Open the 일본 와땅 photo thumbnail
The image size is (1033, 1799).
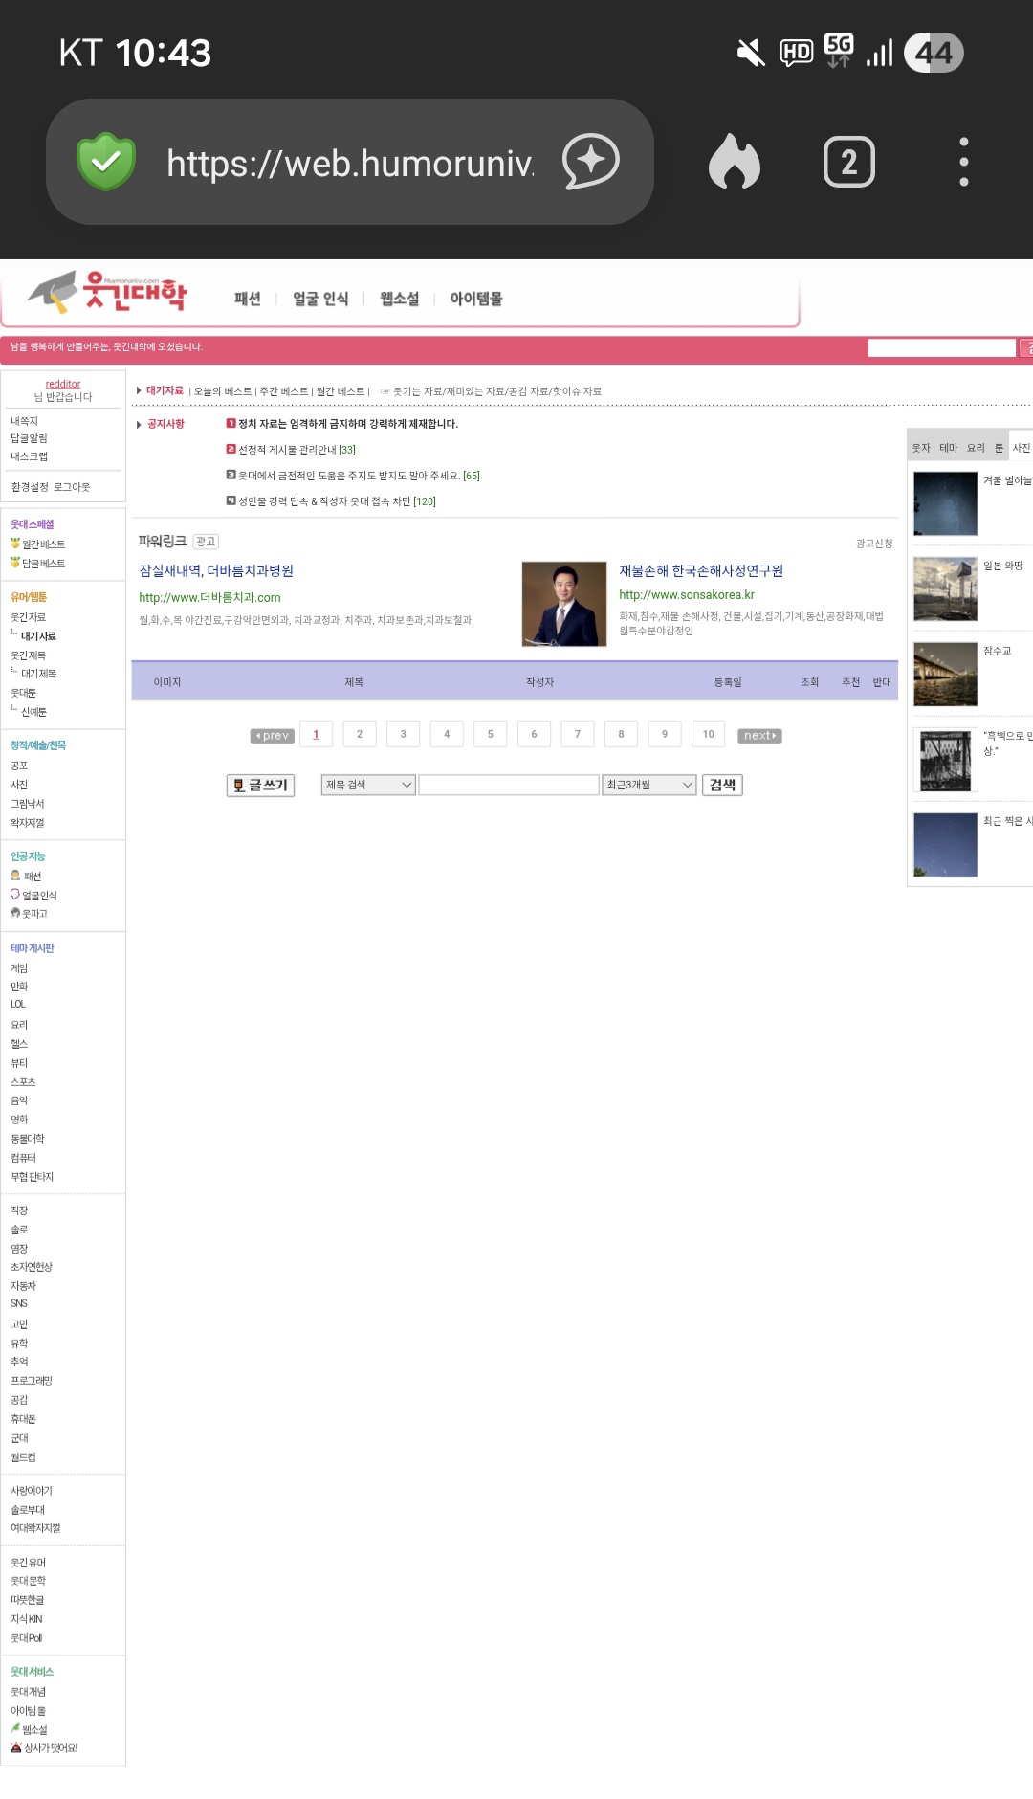click(945, 589)
